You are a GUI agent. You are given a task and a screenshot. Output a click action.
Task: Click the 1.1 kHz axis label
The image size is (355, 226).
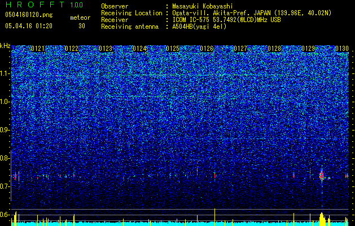pos(5,73)
